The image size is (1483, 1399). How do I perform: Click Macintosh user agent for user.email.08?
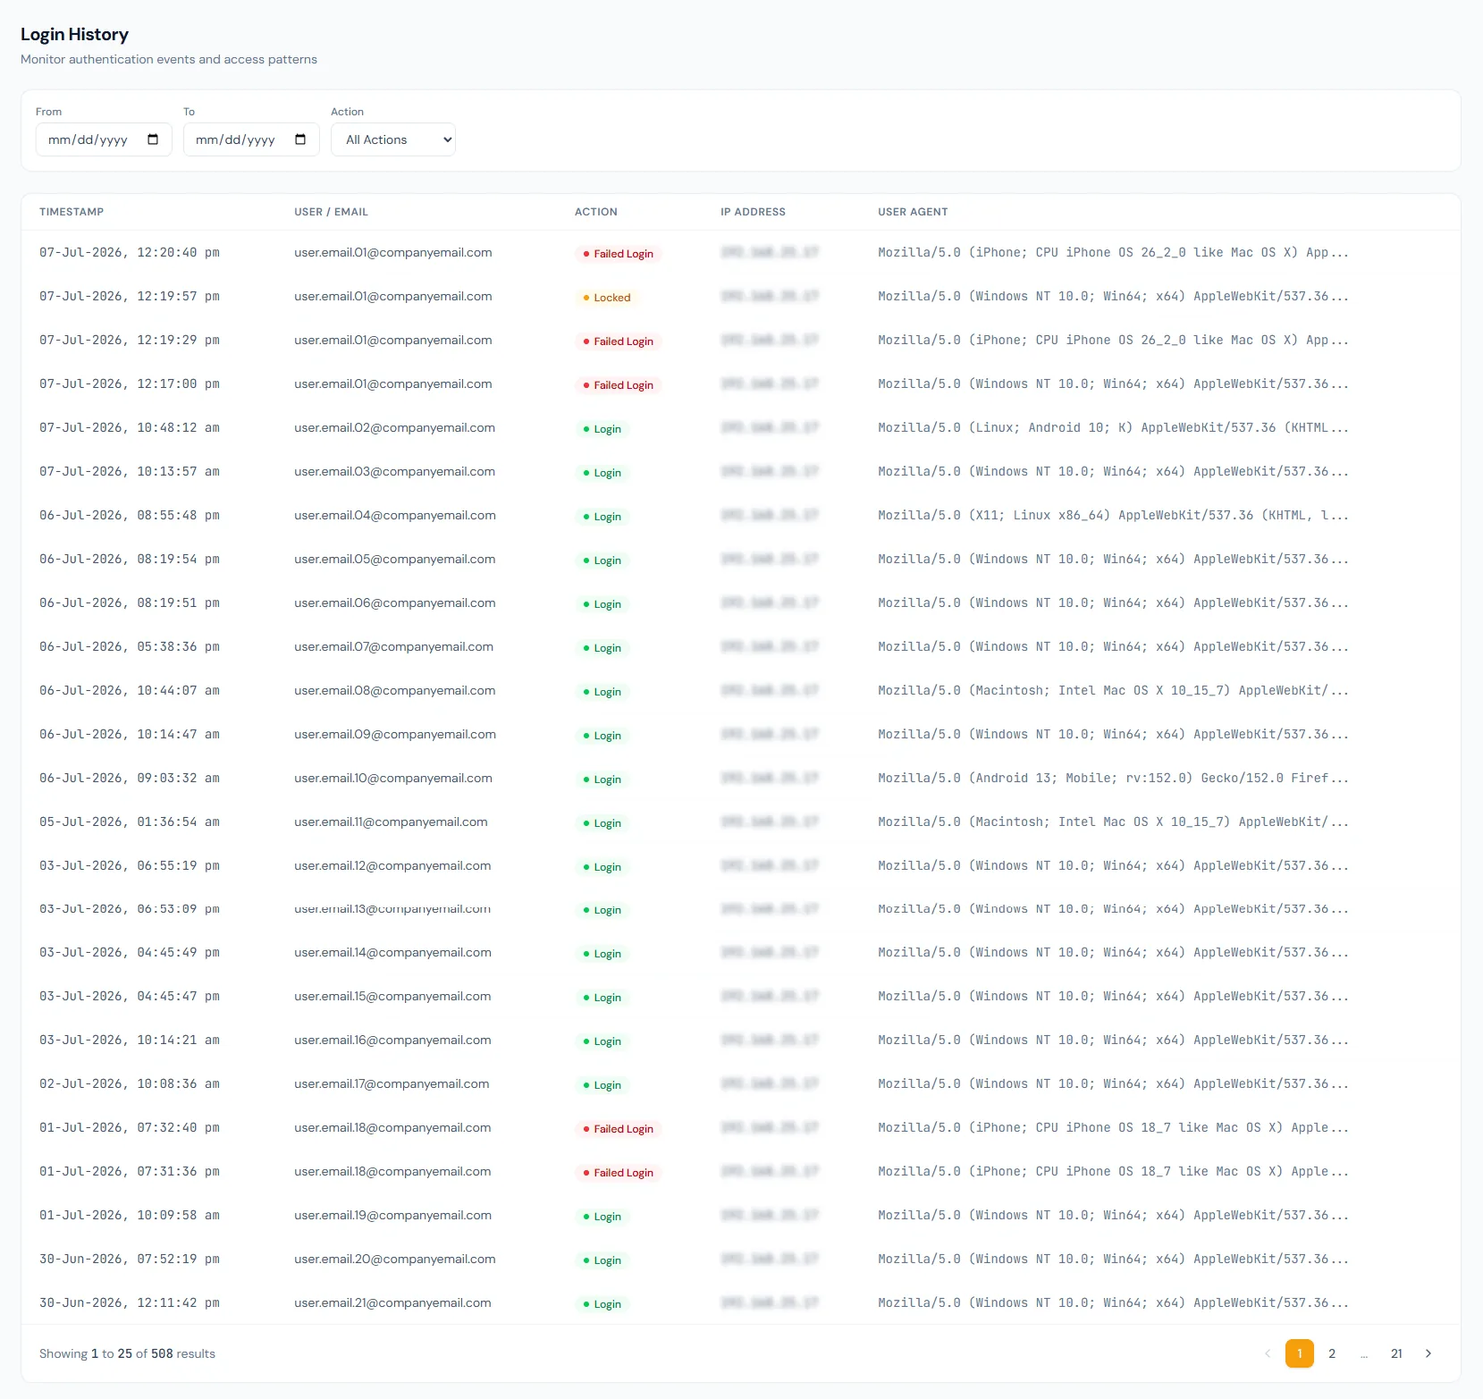(x=1113, y=690)
